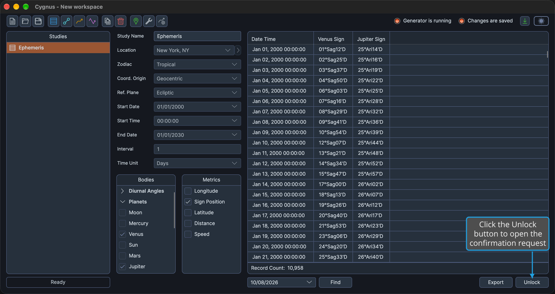Click the Bodies list scrollbar
555x294 pixels.
pyautogui.click(x=174, y=210)
